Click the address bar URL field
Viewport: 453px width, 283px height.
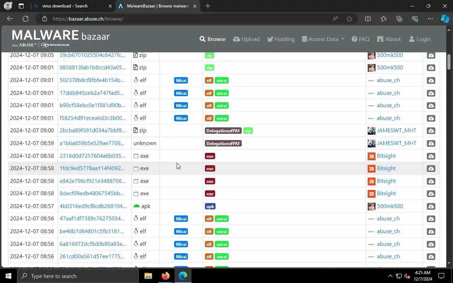point(184,19)
